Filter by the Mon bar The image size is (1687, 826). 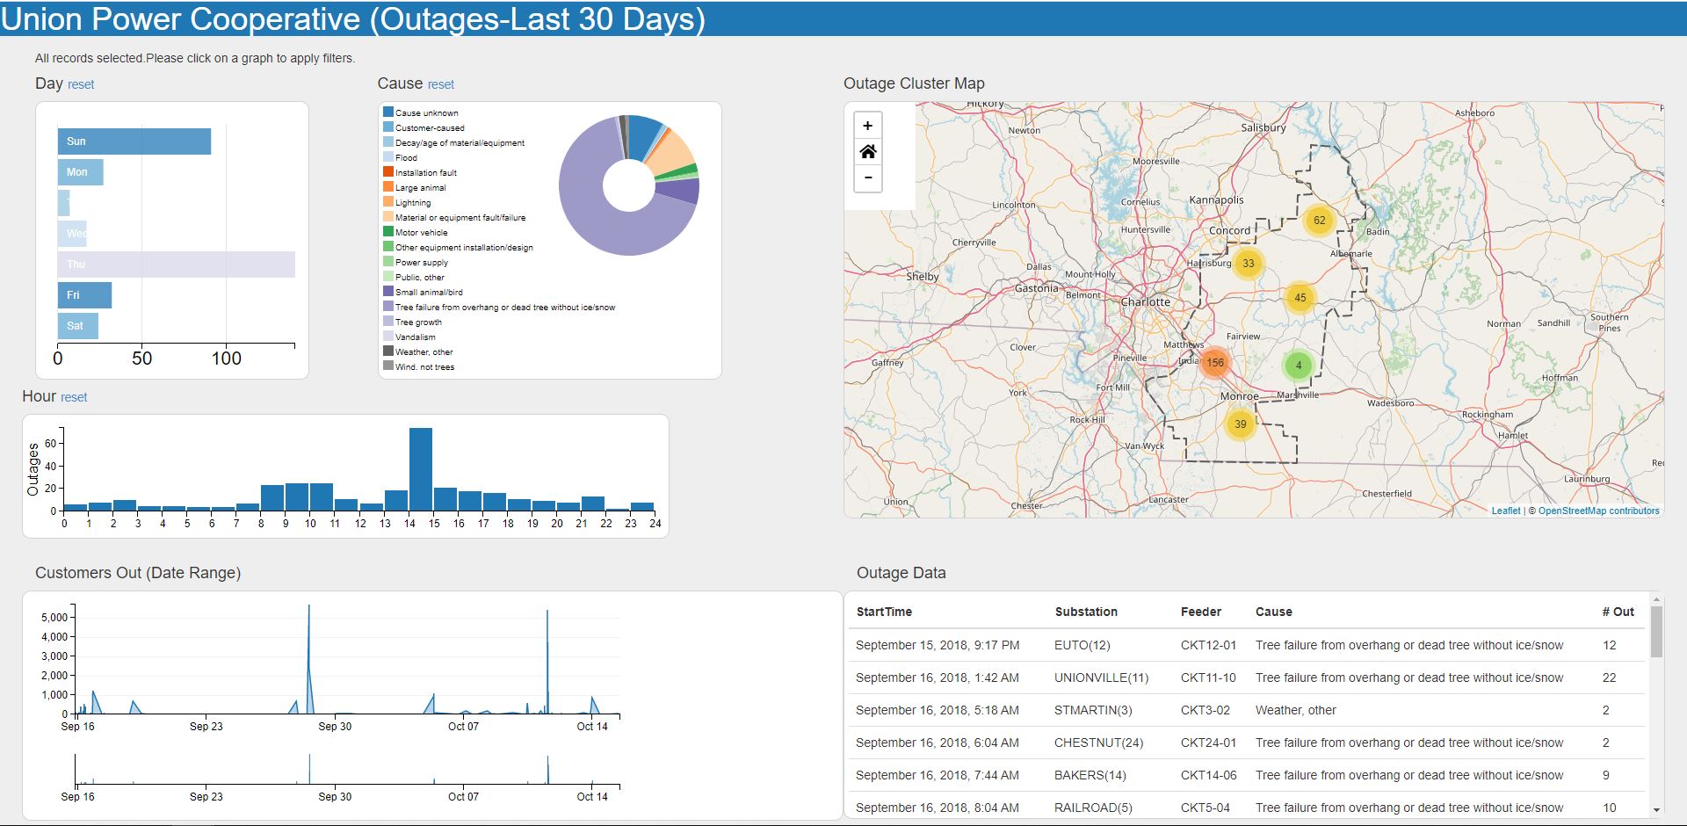(81, 172)
